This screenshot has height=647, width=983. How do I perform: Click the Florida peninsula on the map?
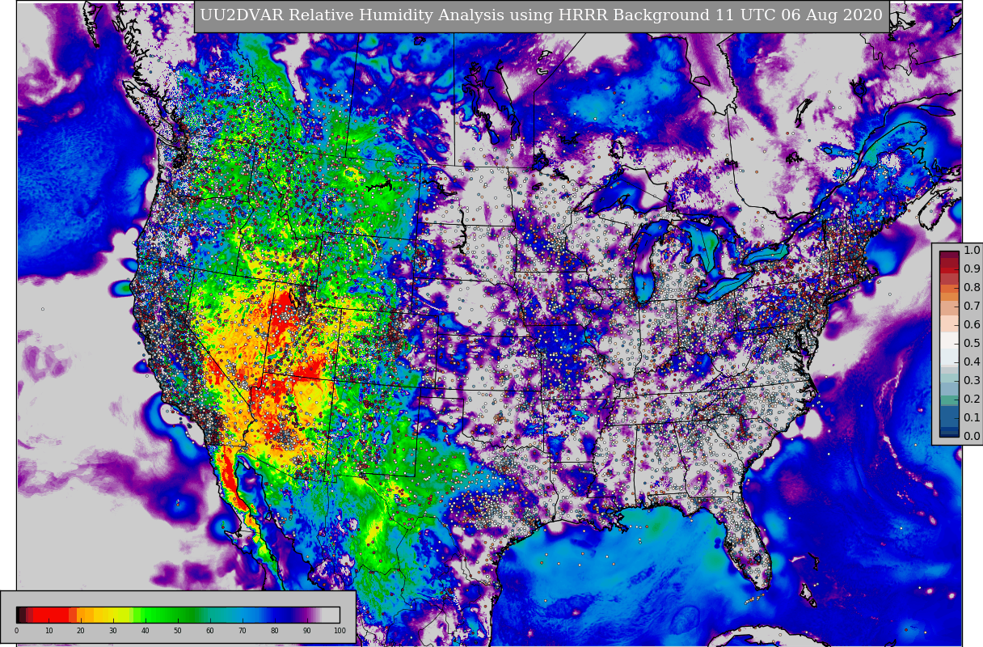748,542
